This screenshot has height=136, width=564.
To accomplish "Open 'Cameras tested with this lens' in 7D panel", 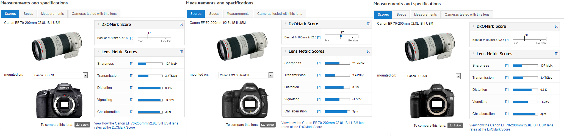I will click(x=94, y=14).
